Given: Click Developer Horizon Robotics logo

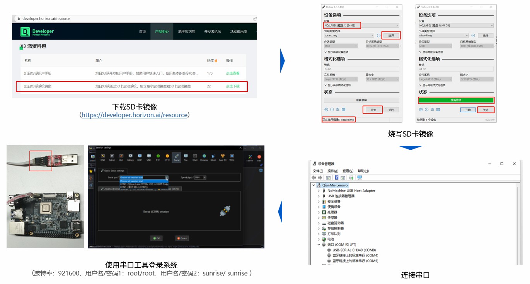Looking at the screenshot, I should tap(37, 32).
